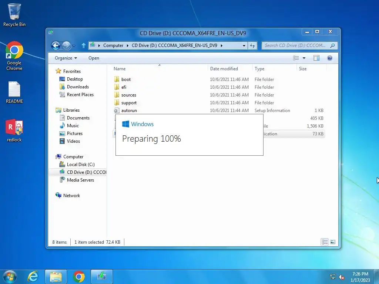
Task: Click the search magnifier icon
Action: [x=333, y=45]
